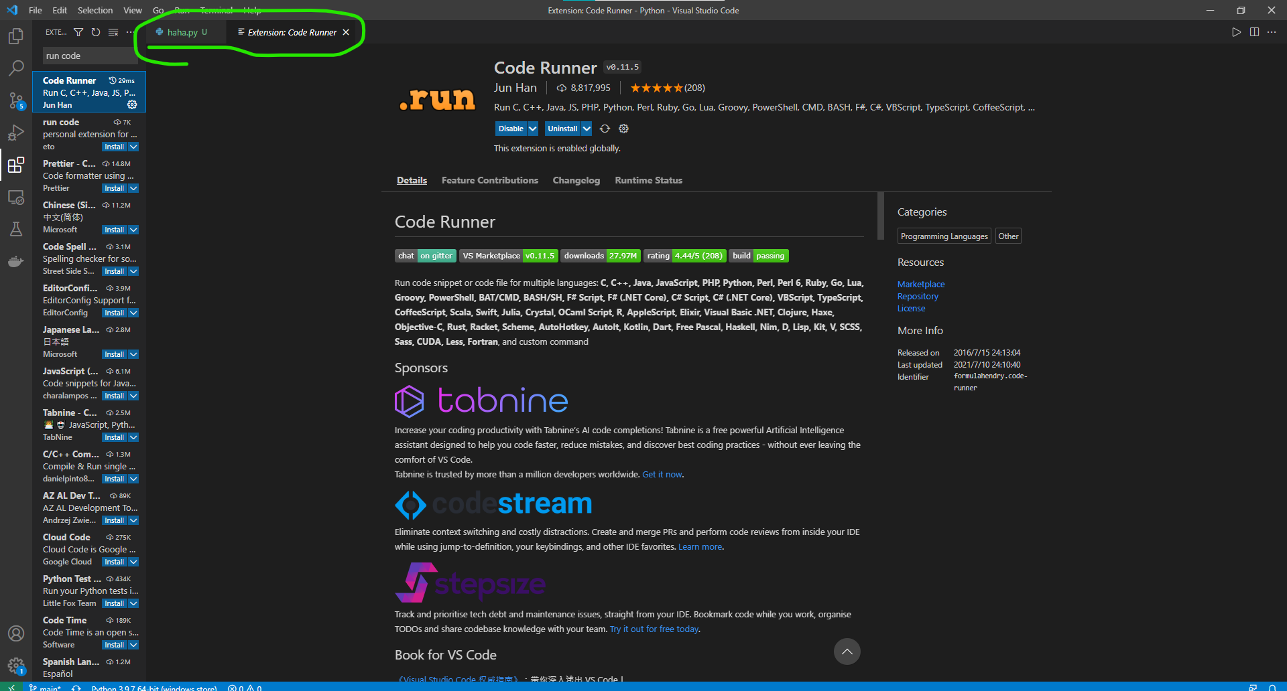Expand the Uninstall button dropdown arrow
1287x691 pixels.
tap(587, 129)
